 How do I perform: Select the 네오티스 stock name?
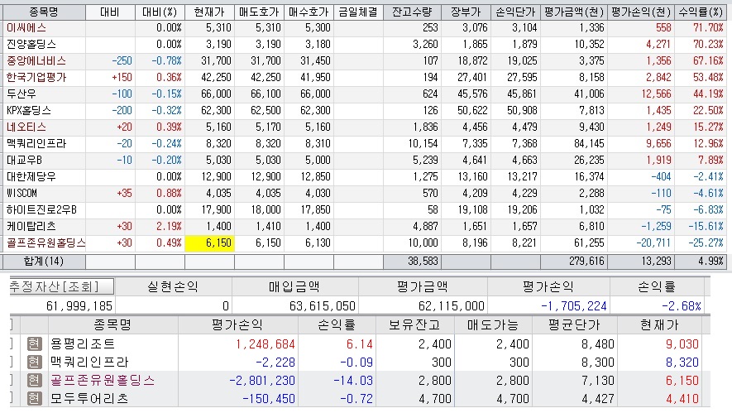click(26, 127)
